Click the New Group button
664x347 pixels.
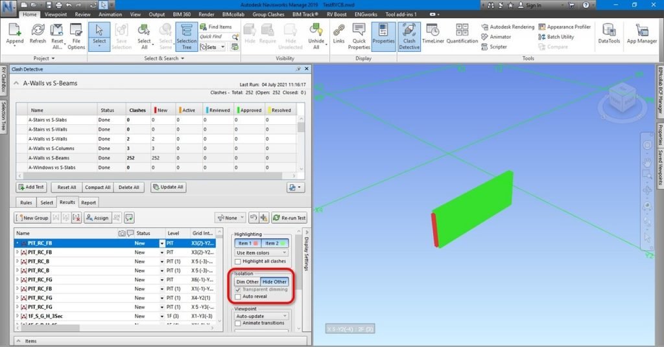tap(32, 218)
